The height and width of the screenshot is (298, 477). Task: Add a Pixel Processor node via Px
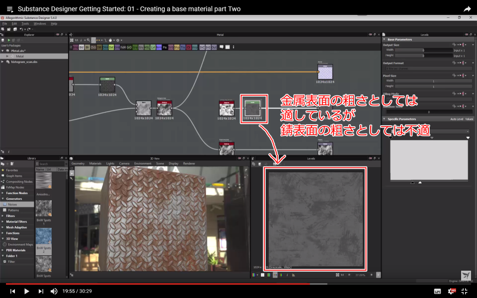tap(165, 48)
